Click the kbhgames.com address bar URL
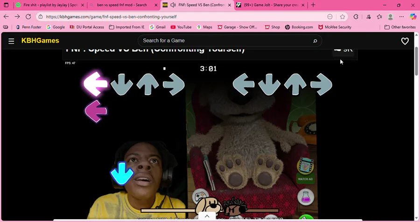 pos(111,17)
